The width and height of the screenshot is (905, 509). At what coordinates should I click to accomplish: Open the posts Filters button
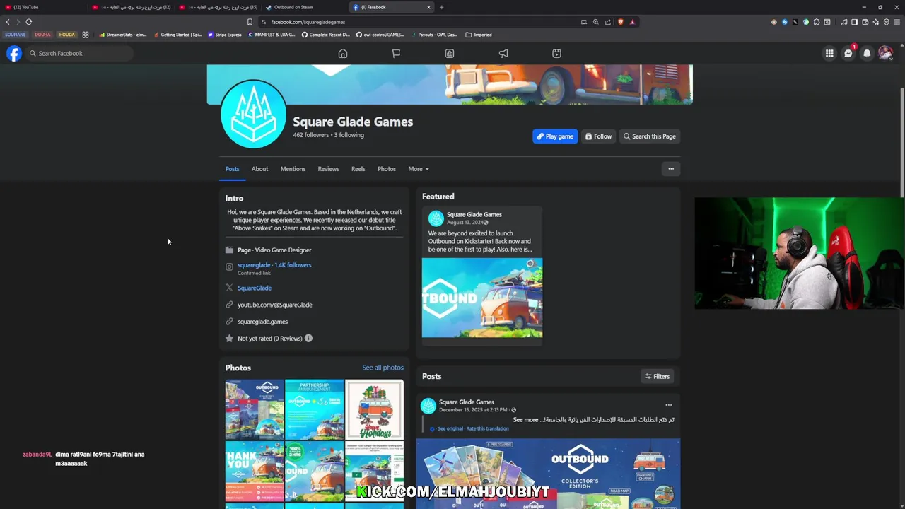pos(657,376)
